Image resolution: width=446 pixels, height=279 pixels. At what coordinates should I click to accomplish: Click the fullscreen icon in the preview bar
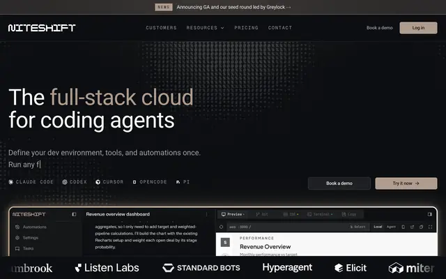[x=431, y=227]
